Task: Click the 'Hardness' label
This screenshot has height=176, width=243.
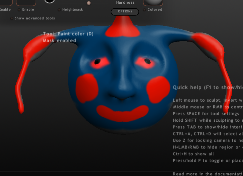Action: click(x=125, y=2)
